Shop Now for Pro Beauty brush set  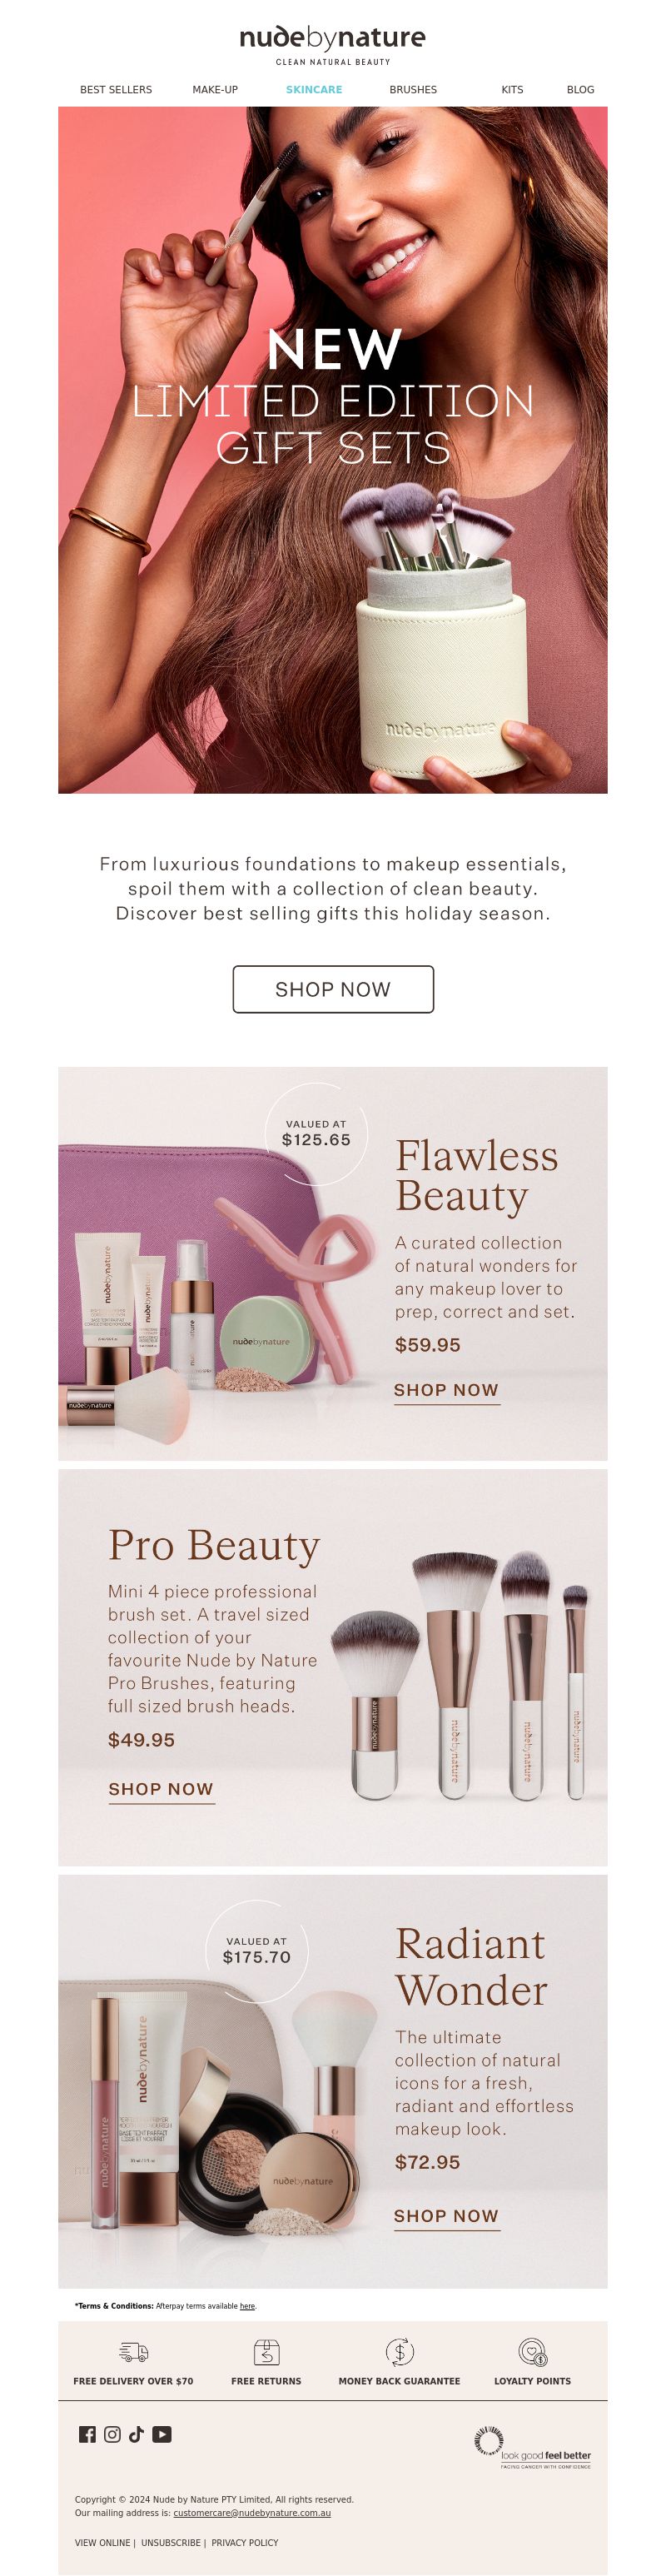[x=161, y=1789]
